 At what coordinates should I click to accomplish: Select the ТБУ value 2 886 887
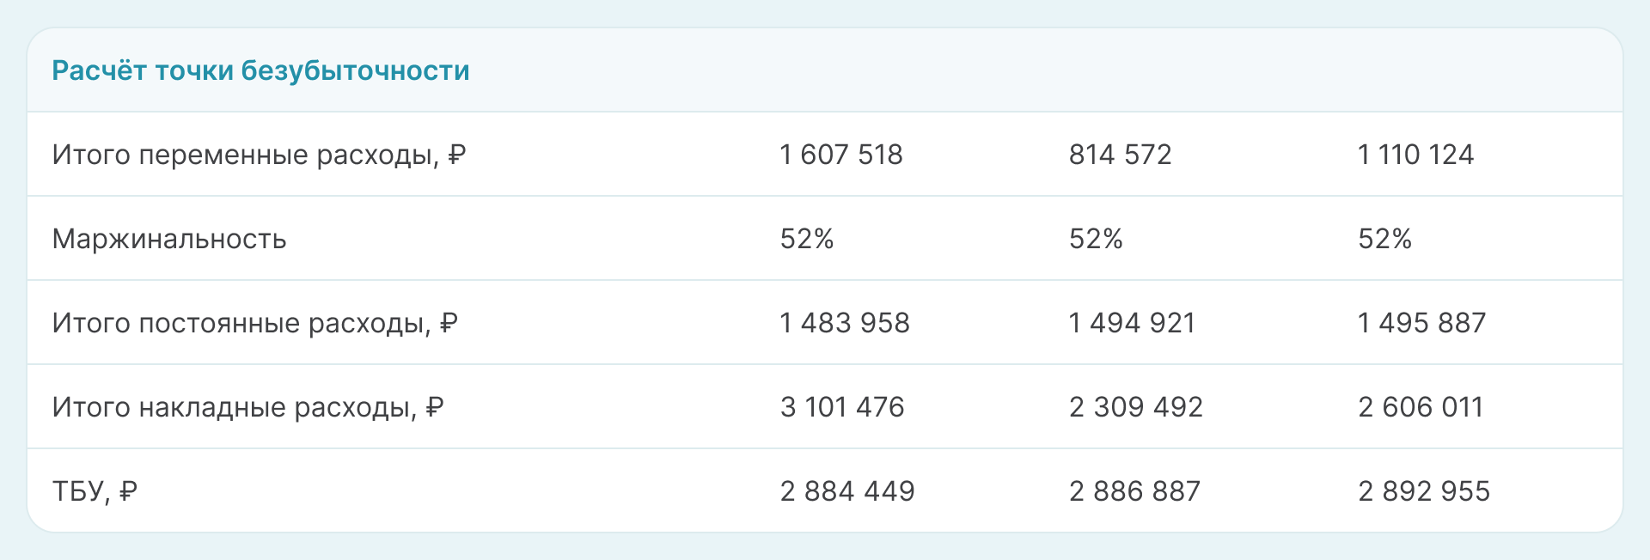pyautogui.click(x=1134, y=491)
